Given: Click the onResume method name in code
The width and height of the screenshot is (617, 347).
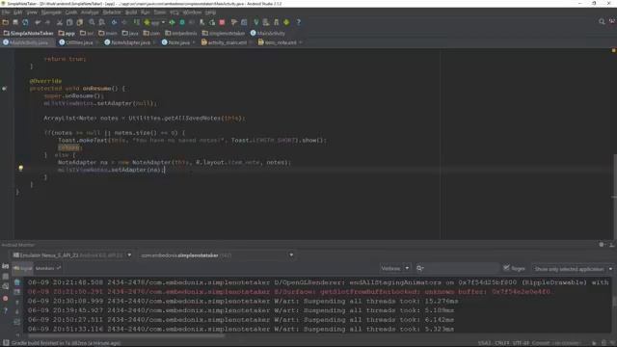Looking at the screenshot, I should [x=96, y=89].
